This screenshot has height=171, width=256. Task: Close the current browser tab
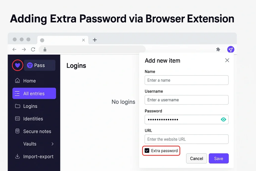pos(83,40)
